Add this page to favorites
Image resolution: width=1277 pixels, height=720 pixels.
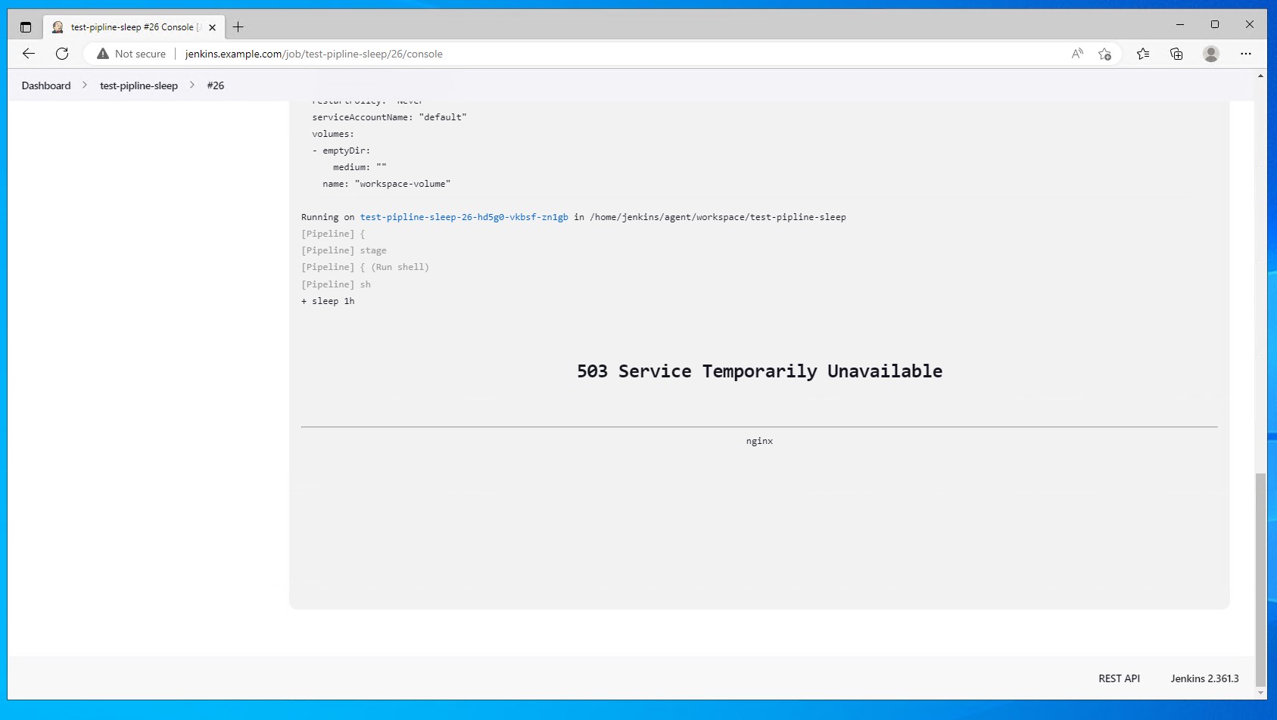click(1104, 54)
